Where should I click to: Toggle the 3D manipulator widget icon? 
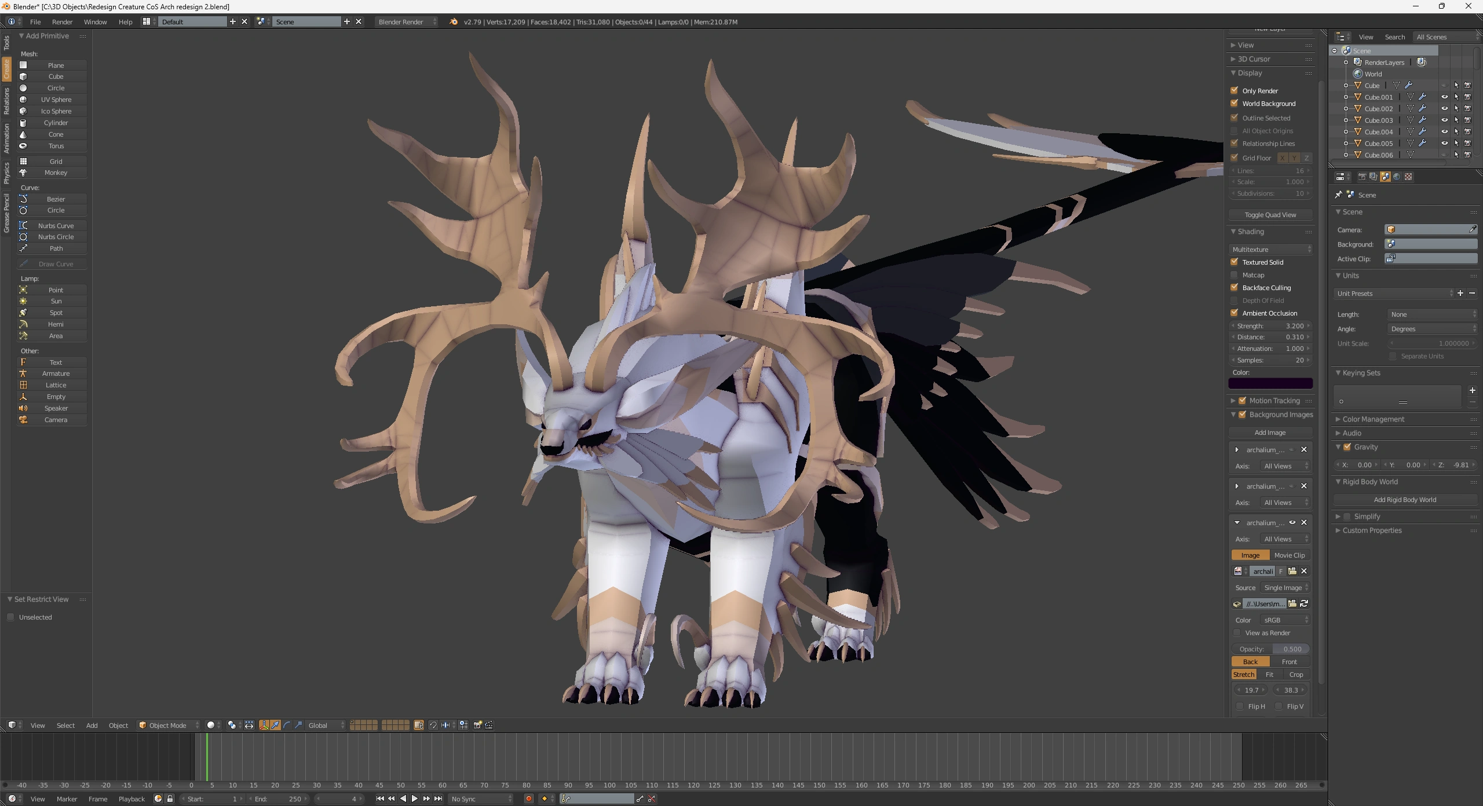coord(264,725)
